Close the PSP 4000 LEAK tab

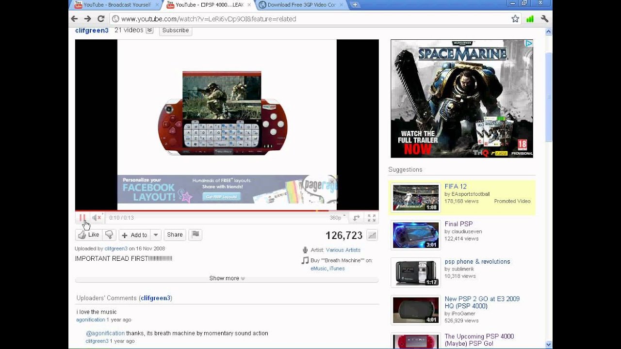point(249,5)
